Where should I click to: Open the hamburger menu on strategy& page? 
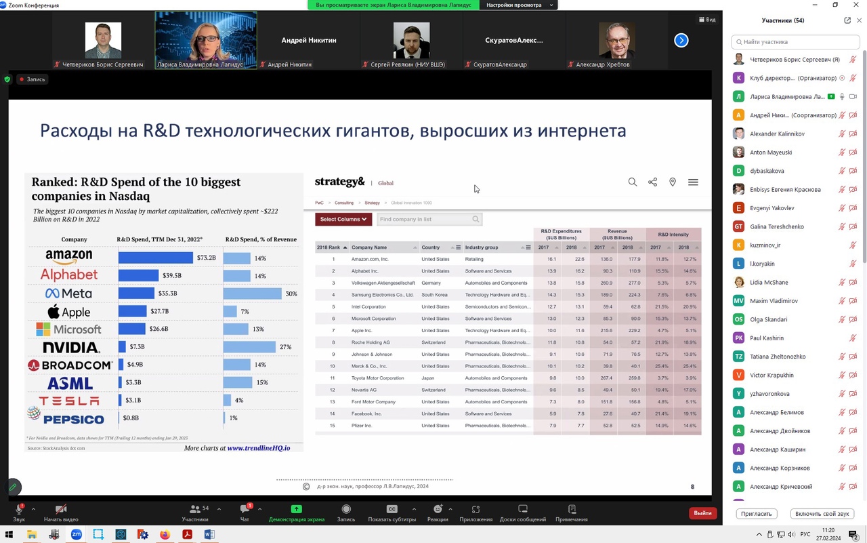point(693,182)
